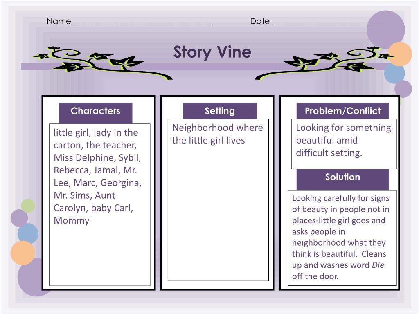Select the Solution header label
This screenshot has height=314, width=419.
(x=343, y=177)
